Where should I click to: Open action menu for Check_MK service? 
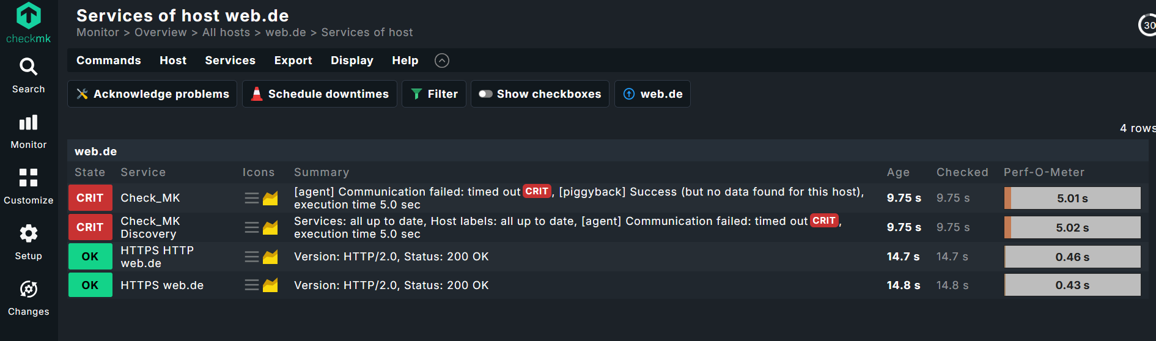[x=251, y=198]
